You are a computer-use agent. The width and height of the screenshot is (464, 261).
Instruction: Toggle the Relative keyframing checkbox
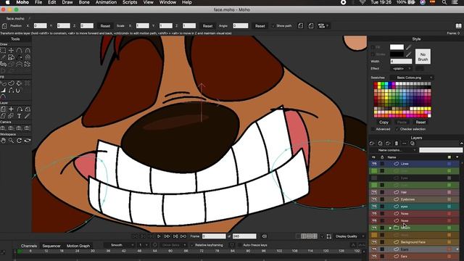click(191, 245)
